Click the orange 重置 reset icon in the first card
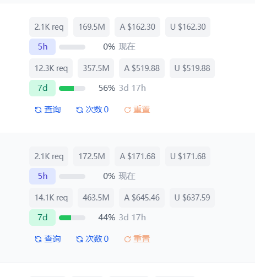This screenshot has width=255, height=277. pyautogui.click(x=127, y=110)
